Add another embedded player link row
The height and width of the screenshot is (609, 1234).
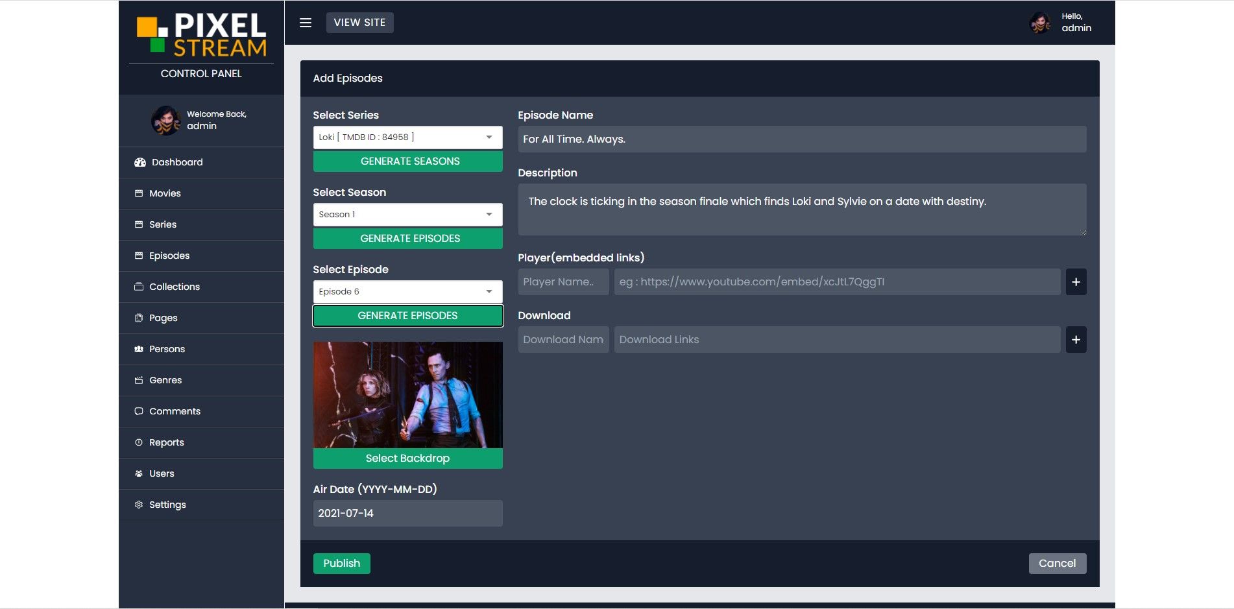(x=1076, y=282)
